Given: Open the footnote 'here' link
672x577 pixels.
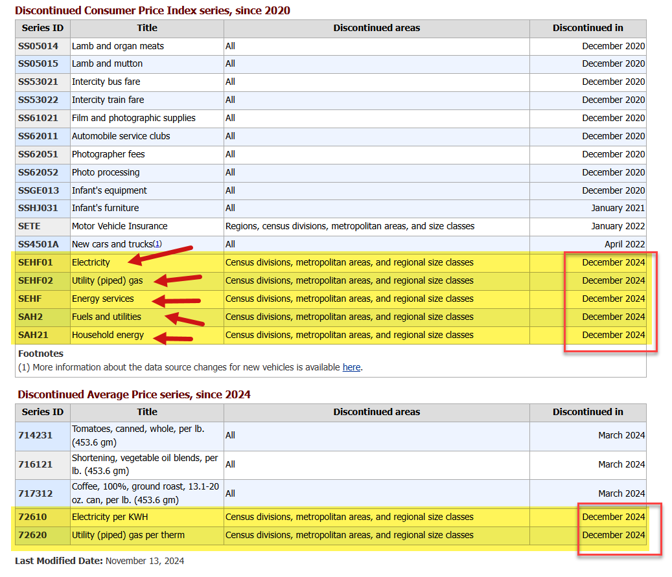Looking at the screenshot, I should pos(351,367).
